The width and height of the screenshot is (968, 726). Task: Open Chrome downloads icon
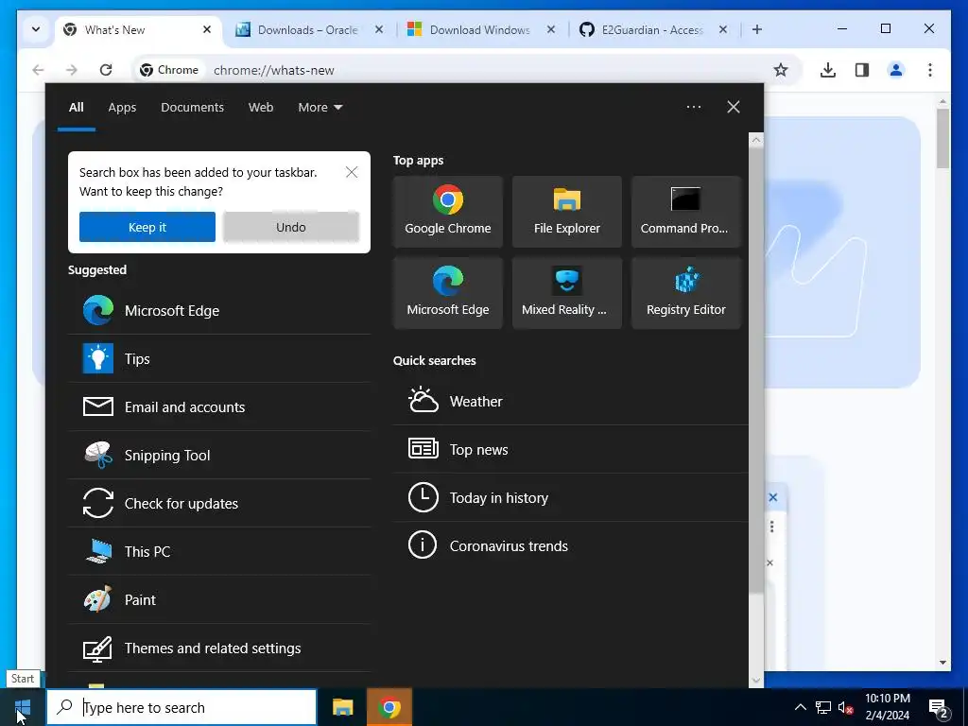828,70
